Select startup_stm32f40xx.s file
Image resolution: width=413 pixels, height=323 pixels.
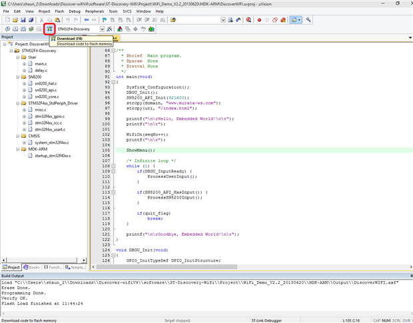[x=53, y=156]
